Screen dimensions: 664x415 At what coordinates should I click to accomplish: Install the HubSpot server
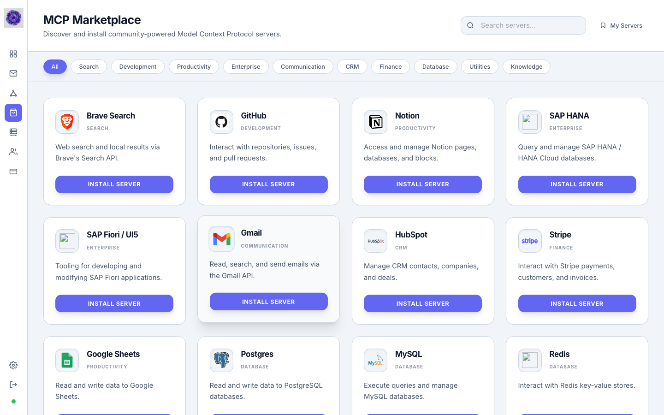(x=423, y=303)
